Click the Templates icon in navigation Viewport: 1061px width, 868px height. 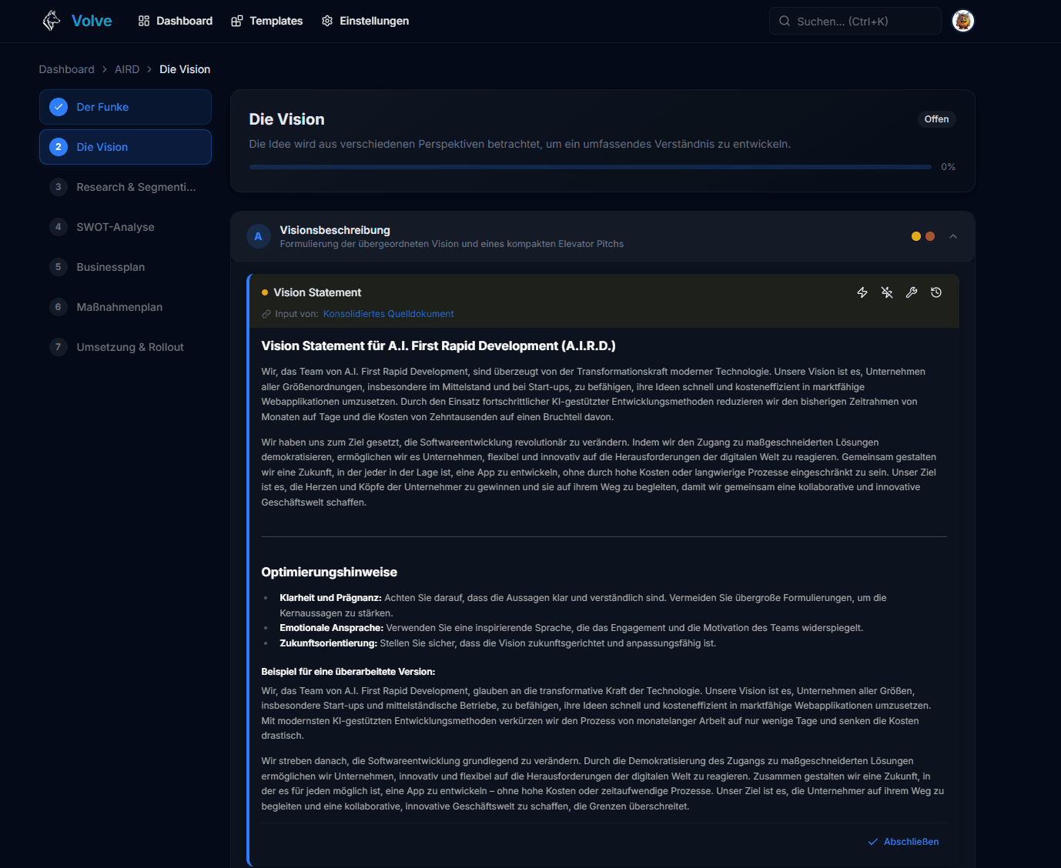pos(237,21)
